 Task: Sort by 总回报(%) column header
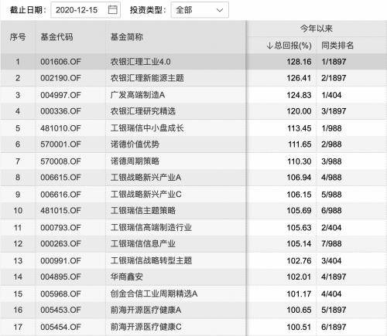289,46
